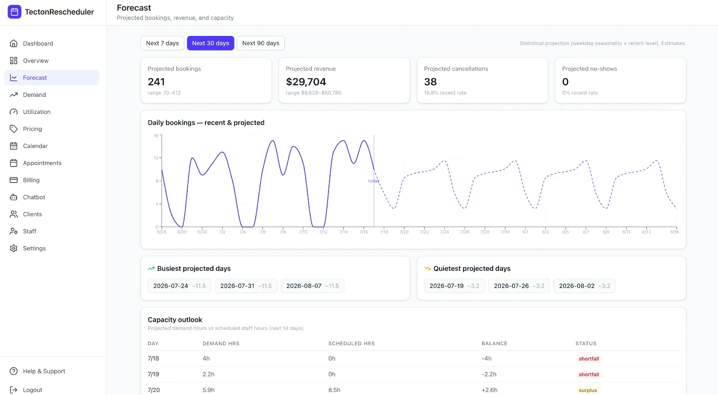The image size is (718, 395).
Task: Select the Next 90 days range
Action: tap(261, 43)
